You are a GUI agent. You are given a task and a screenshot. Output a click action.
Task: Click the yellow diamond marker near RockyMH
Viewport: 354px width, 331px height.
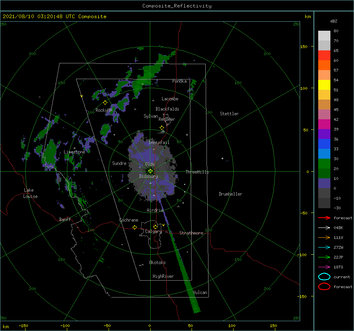[105, 103]
